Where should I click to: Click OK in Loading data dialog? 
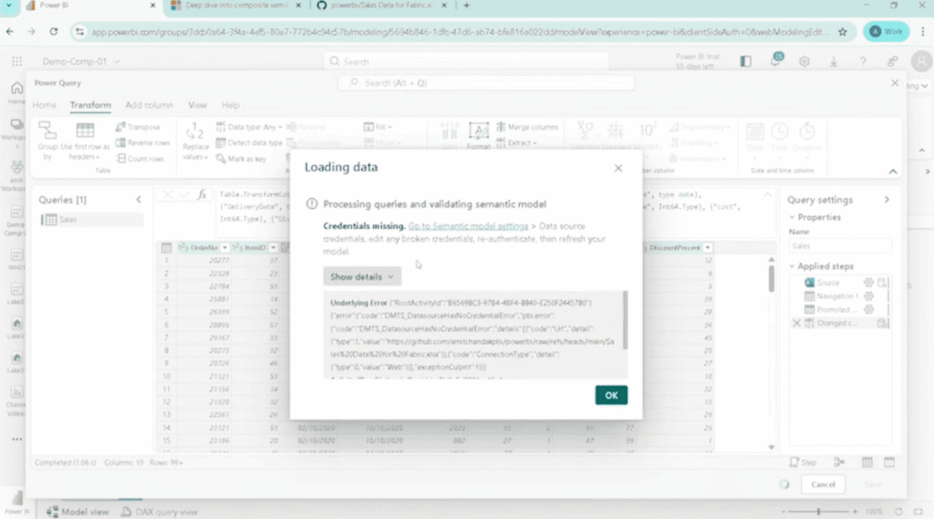(x=610, y=395)
